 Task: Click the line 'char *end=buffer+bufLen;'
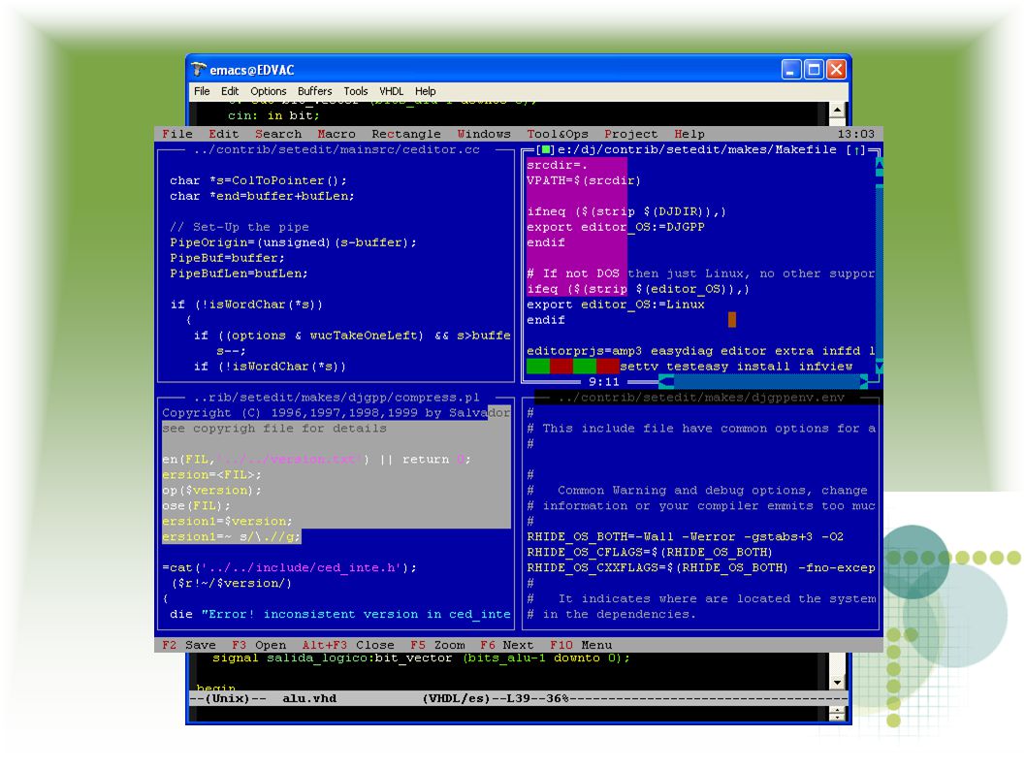pyautogui.click(x=263, y=196)
